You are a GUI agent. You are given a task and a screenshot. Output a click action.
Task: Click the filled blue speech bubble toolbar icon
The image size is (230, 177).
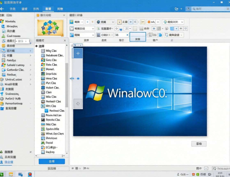coord(154,28)
